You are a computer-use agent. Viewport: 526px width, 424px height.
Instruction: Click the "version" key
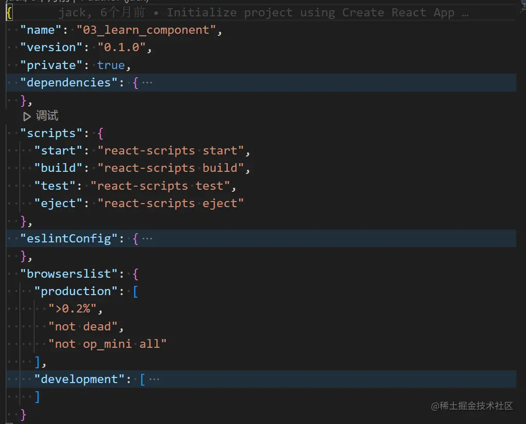tap(51, 48)
